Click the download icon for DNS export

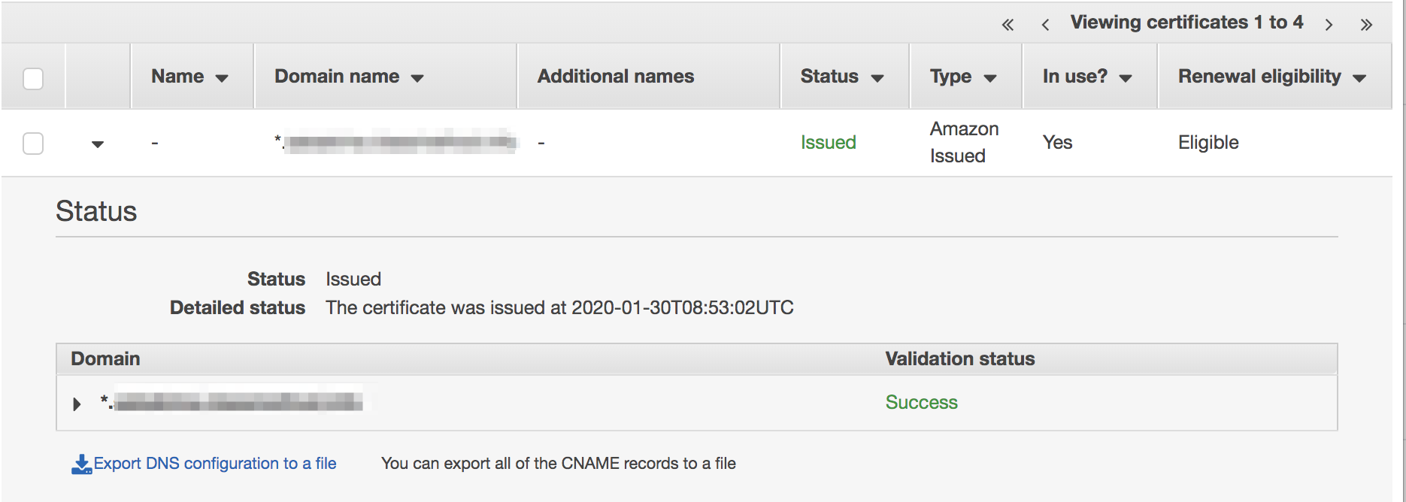click(x=81, y=464)
